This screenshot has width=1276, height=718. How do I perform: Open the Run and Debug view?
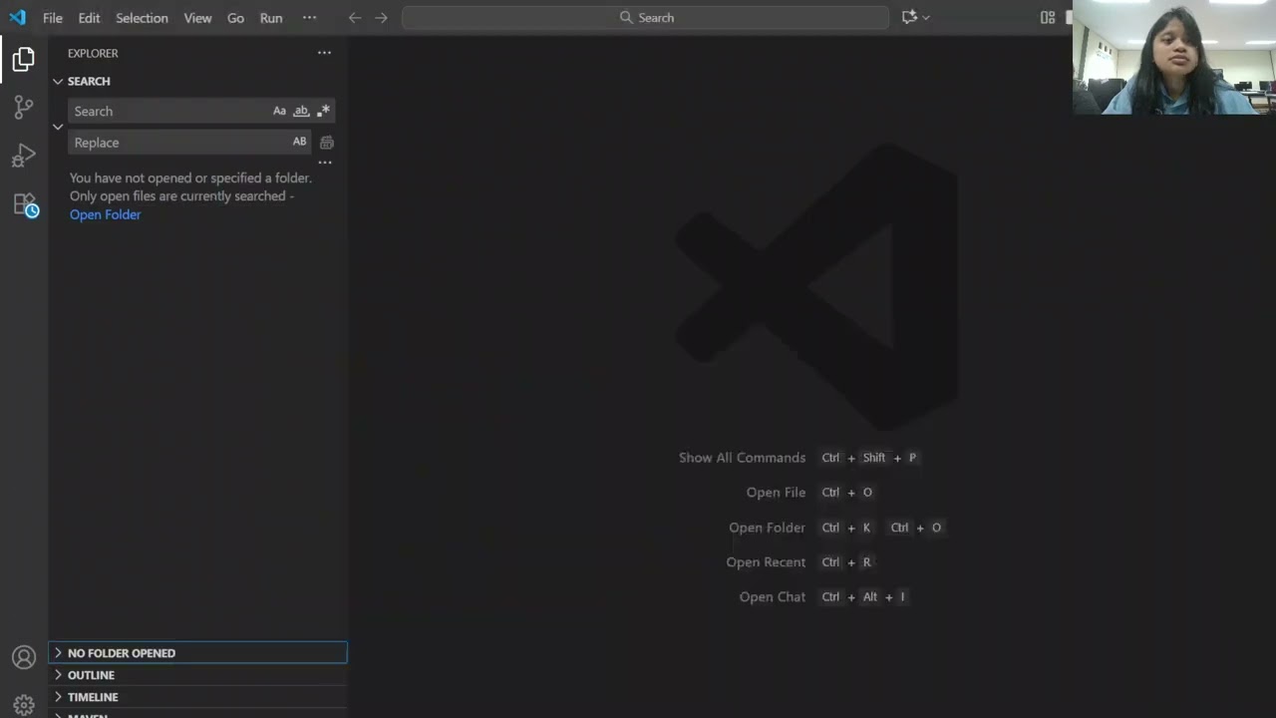tap(24, 156)
